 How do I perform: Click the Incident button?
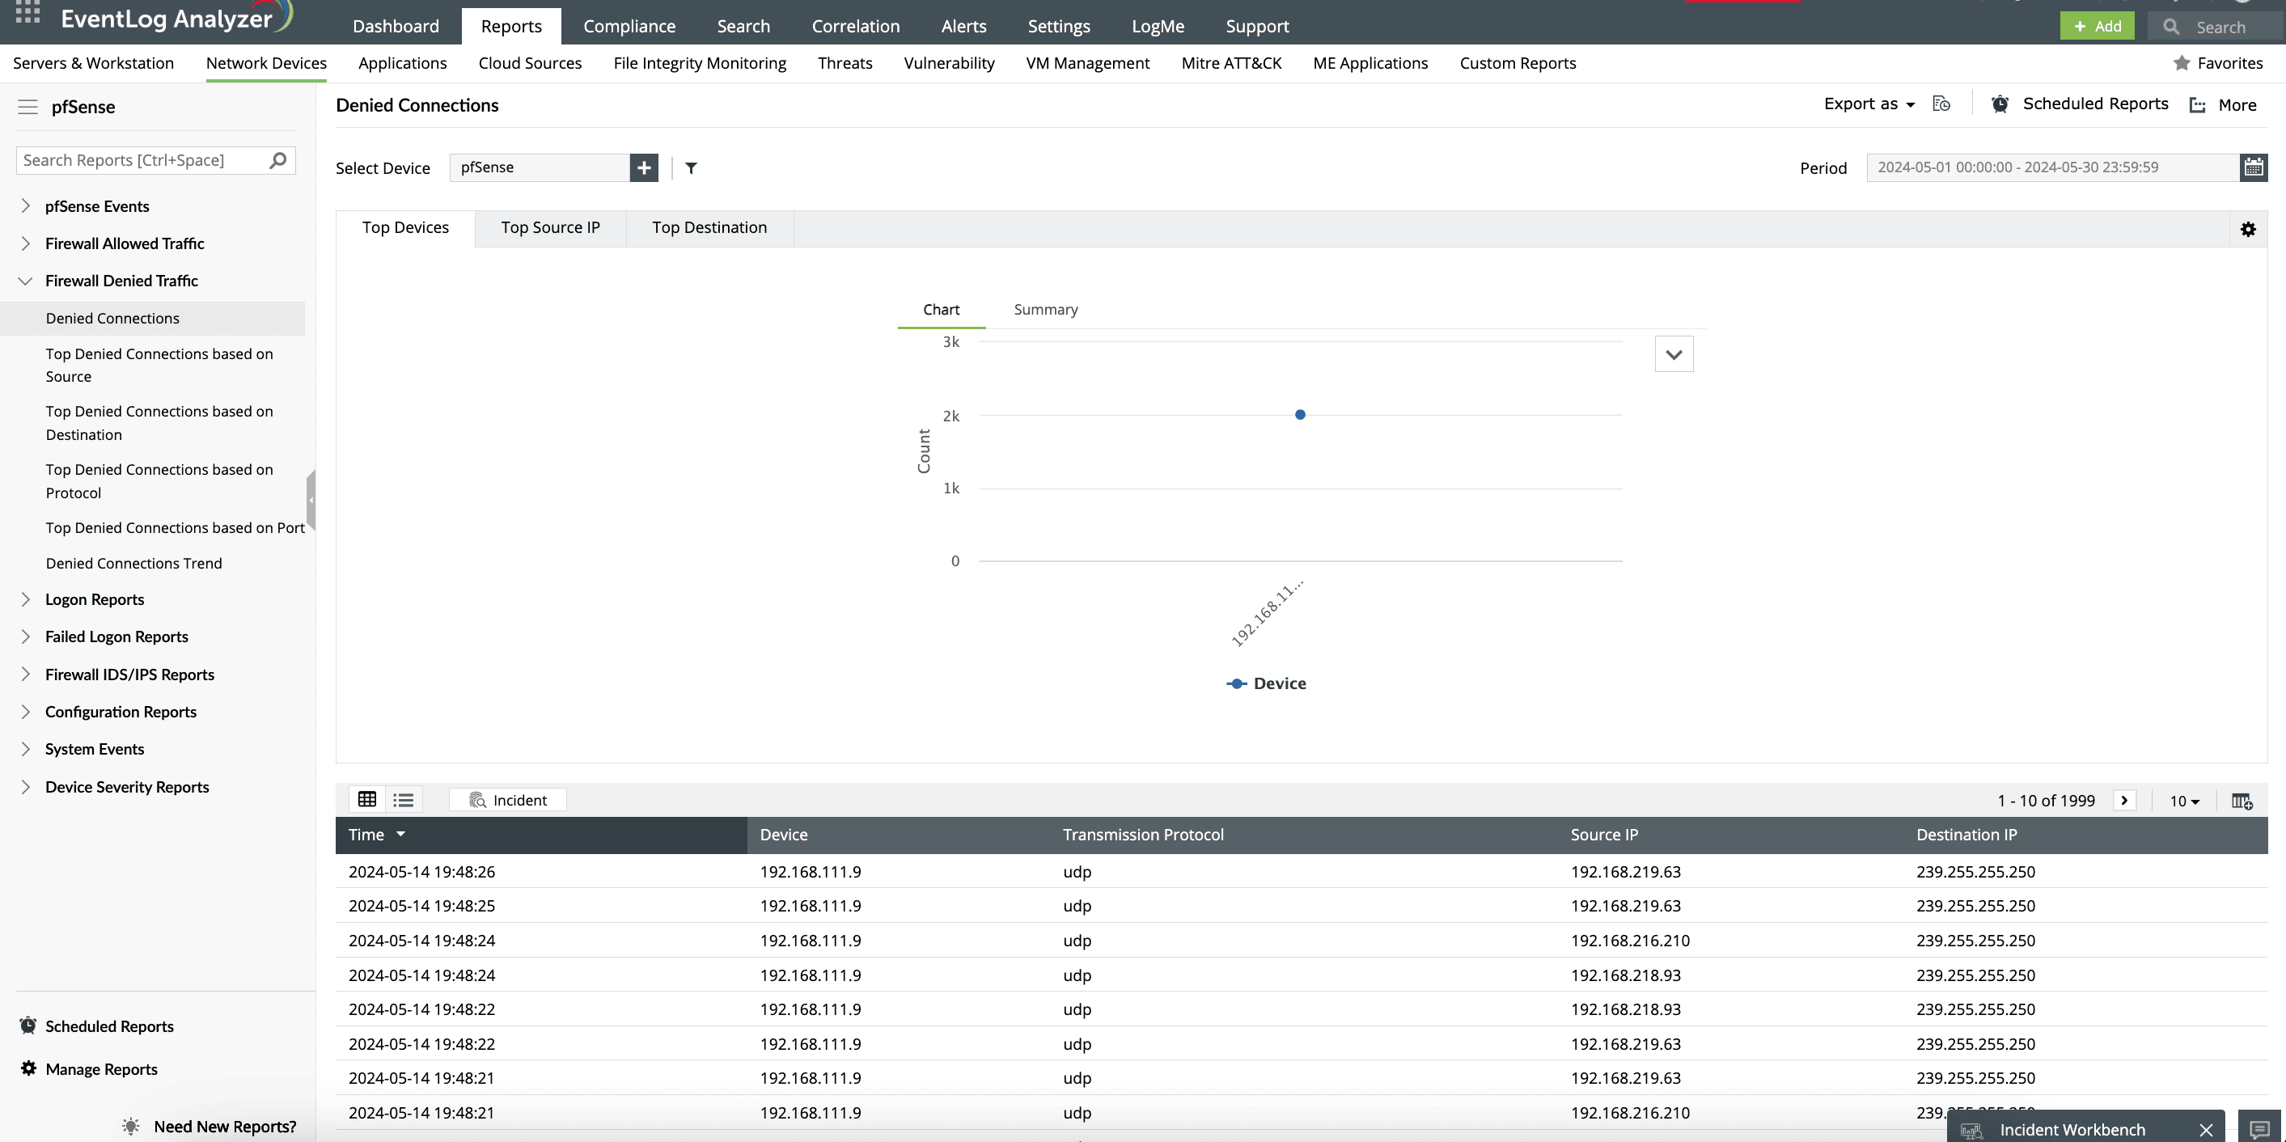[x=508, y=800]
